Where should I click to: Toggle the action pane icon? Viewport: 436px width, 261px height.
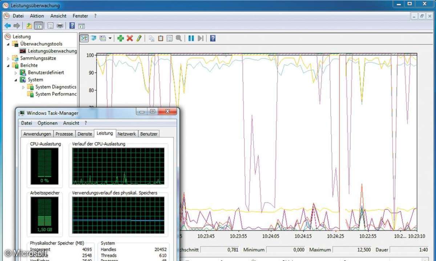point(81,26)
